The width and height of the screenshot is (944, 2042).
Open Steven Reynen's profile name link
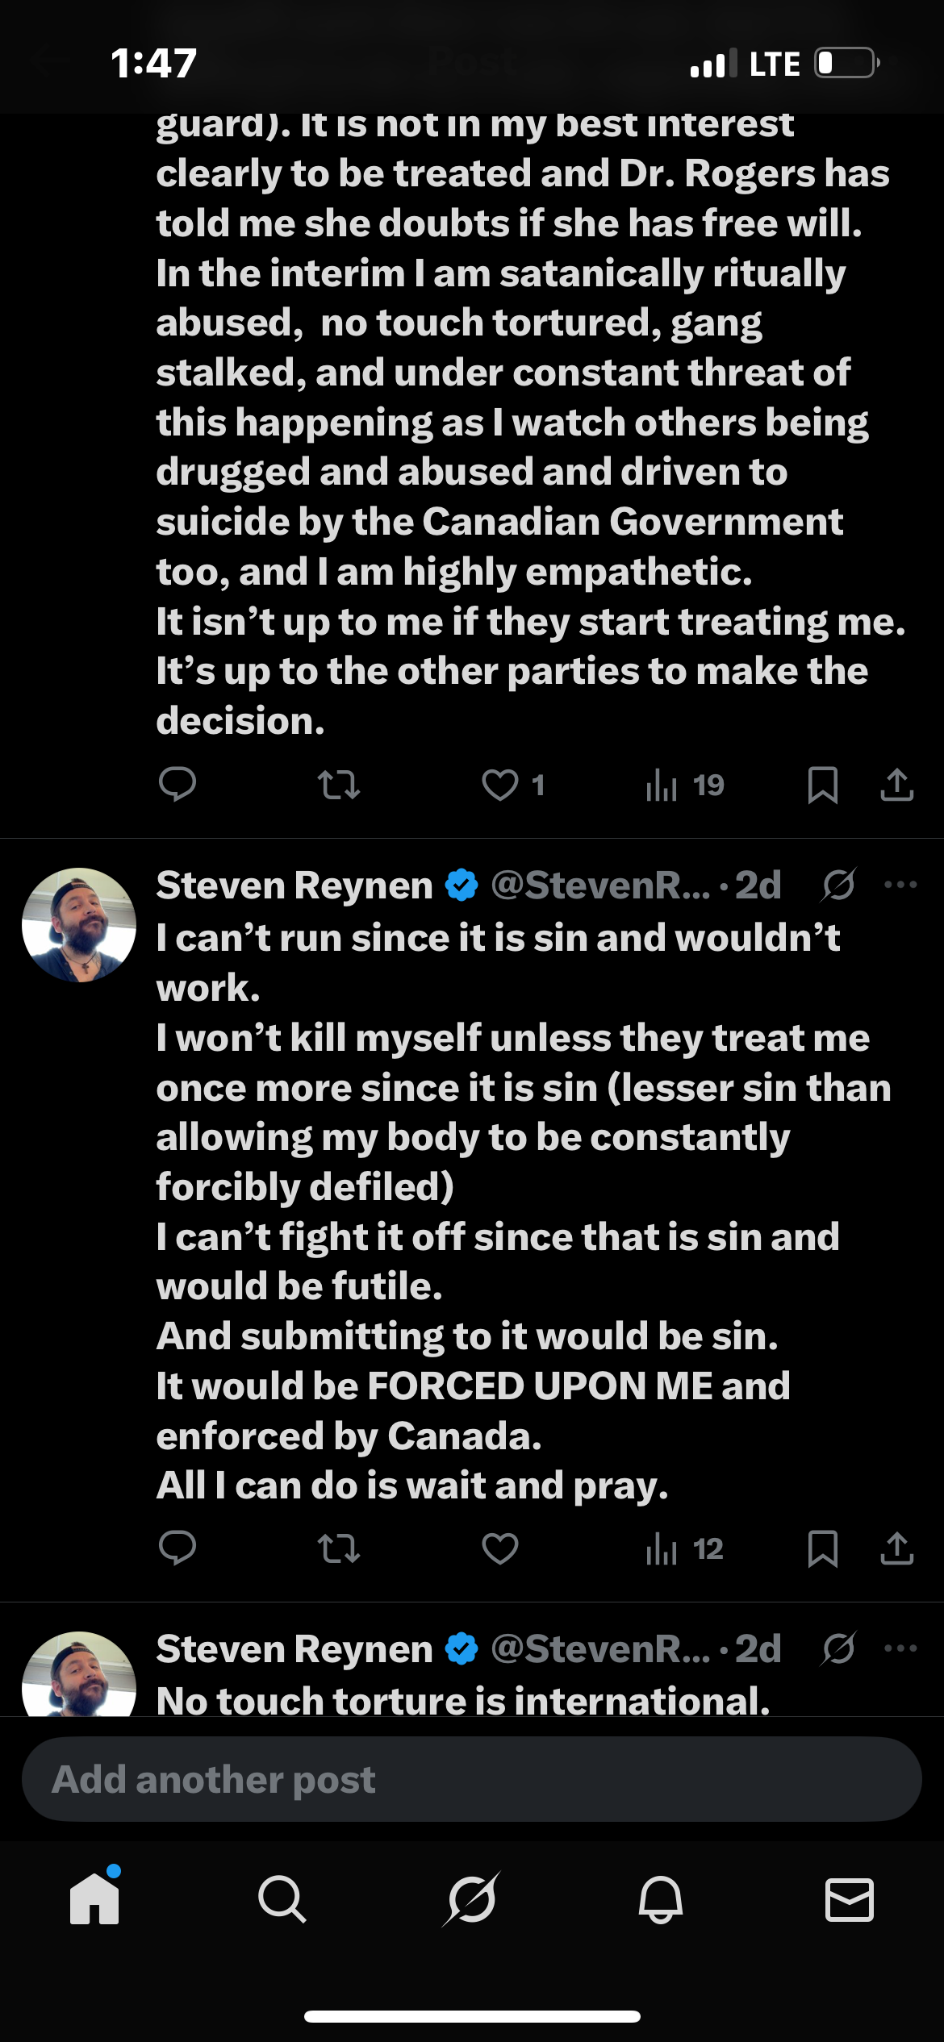294,885
